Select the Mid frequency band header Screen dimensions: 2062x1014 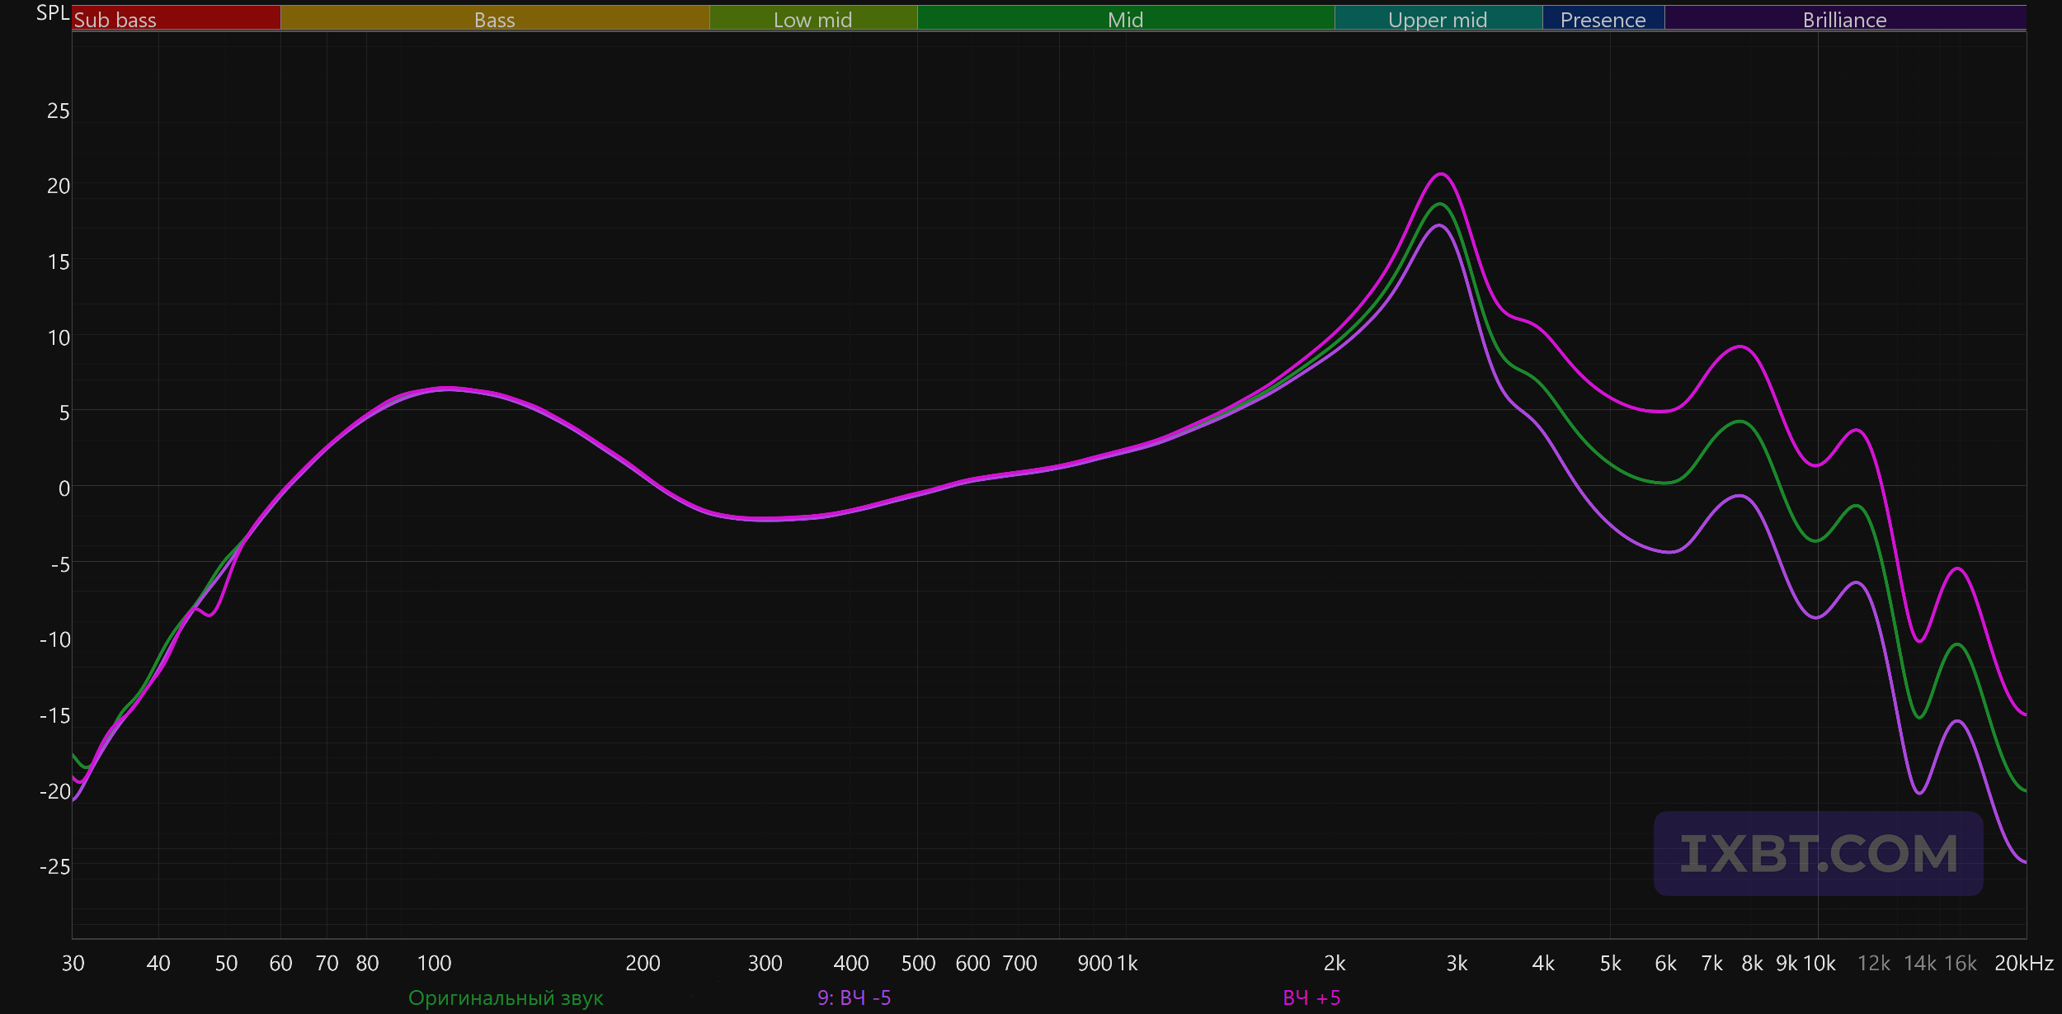pos(1125,20)
